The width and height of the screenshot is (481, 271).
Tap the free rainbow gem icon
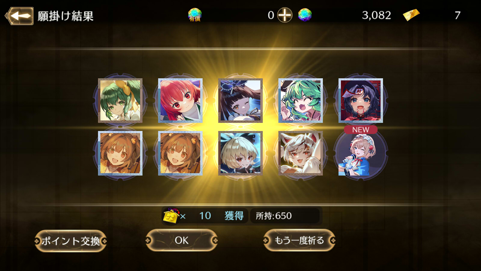click(305, 15)
